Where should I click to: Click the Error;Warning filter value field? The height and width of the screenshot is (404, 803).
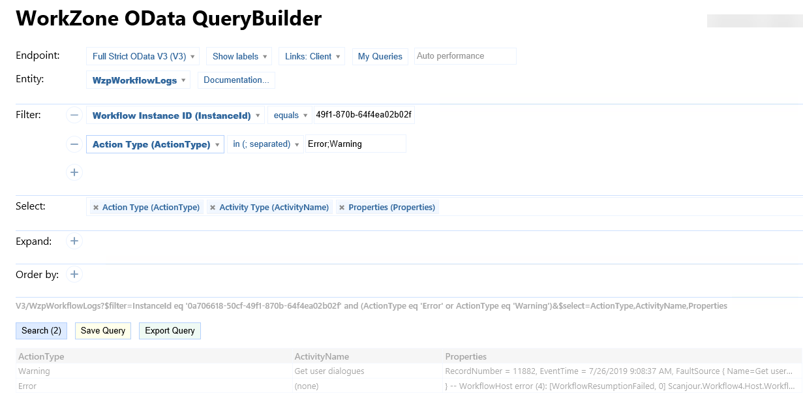coord(356,144)
